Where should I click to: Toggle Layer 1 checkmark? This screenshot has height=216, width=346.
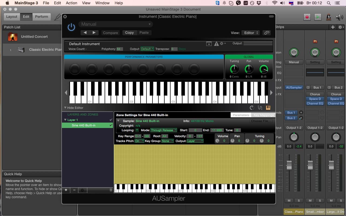[111, 120]
